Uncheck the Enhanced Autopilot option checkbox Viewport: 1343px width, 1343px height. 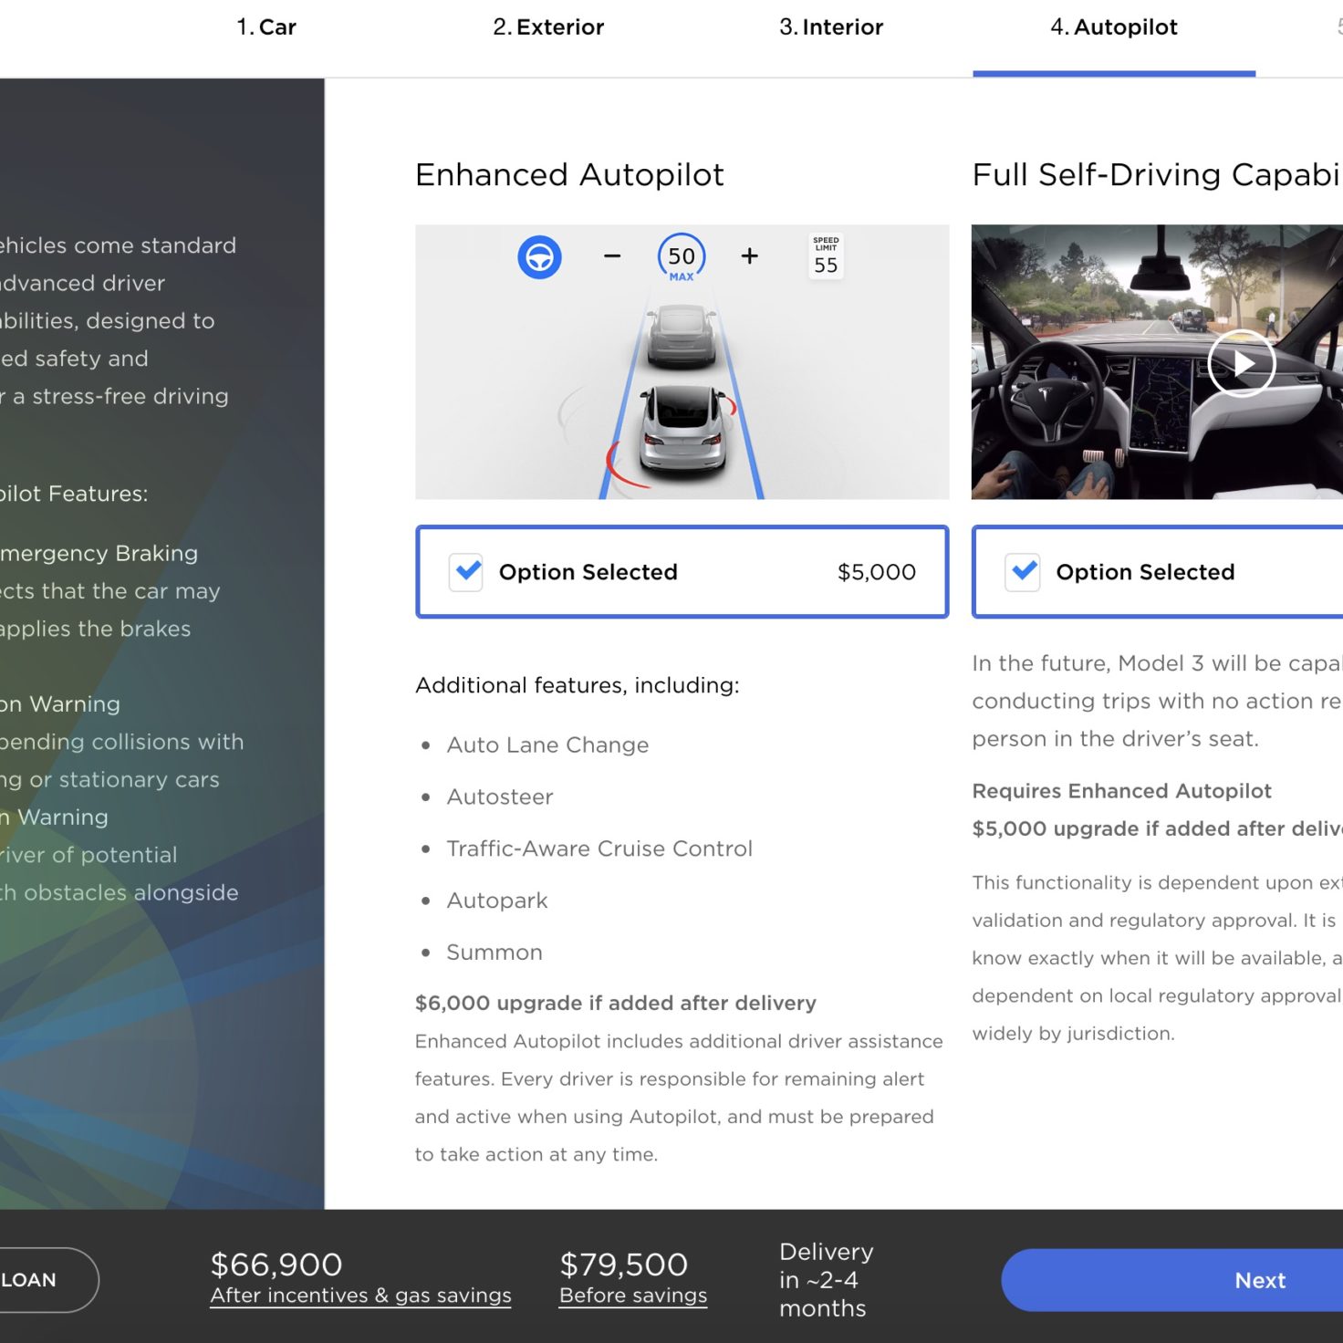[x=466, y=572]
